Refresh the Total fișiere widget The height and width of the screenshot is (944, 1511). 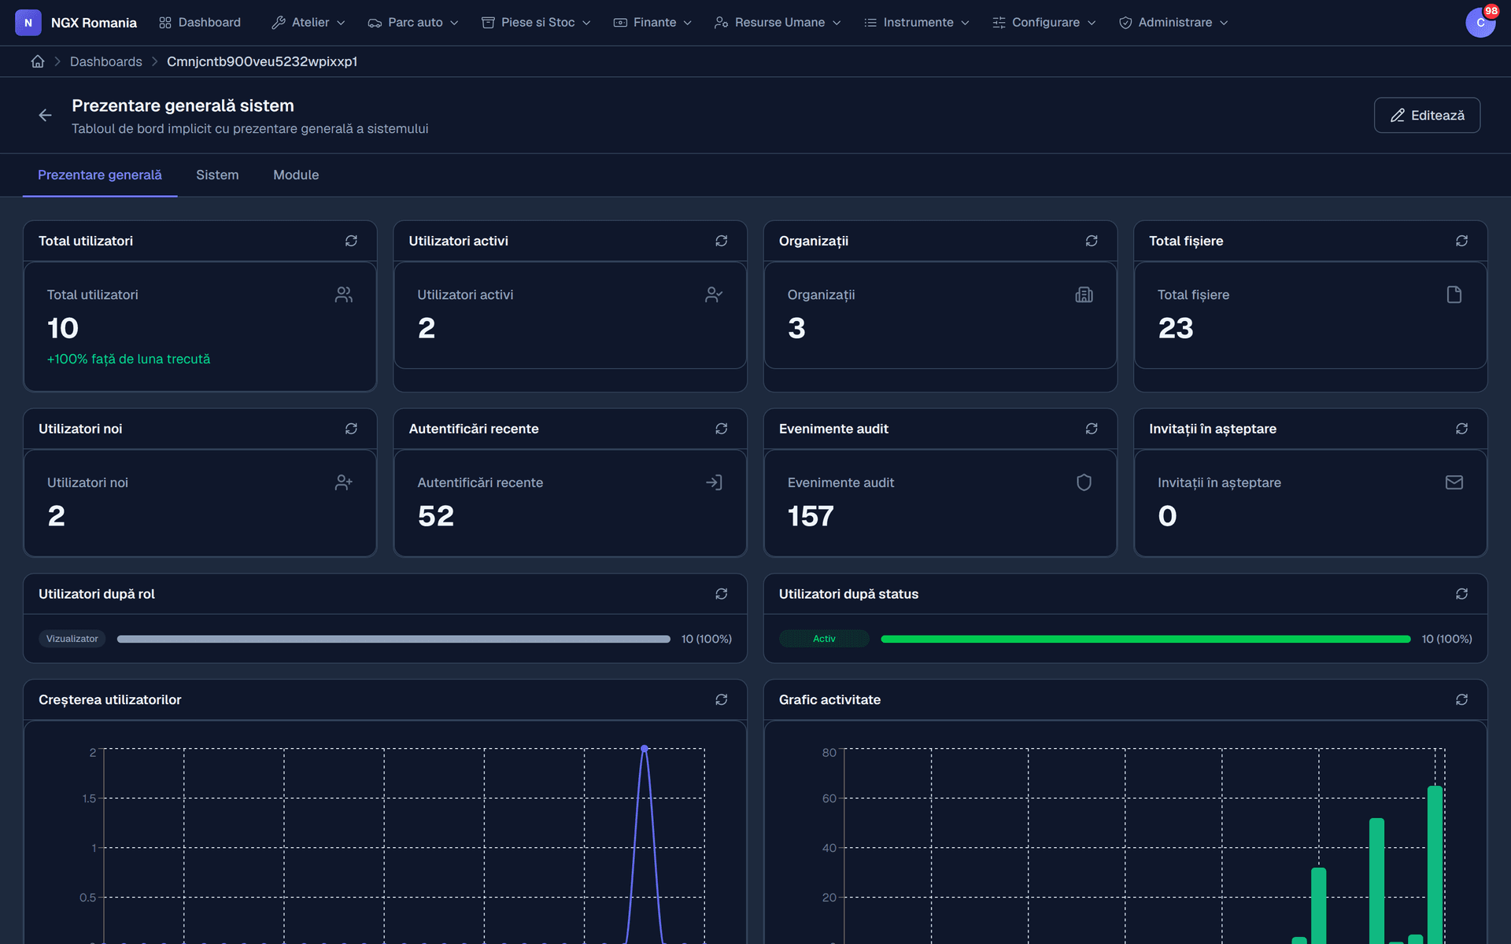point(1461,241)
